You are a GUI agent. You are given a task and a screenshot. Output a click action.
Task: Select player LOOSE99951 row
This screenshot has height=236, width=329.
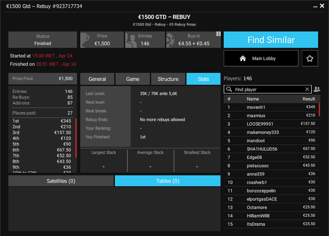click(x=271, y=124)
